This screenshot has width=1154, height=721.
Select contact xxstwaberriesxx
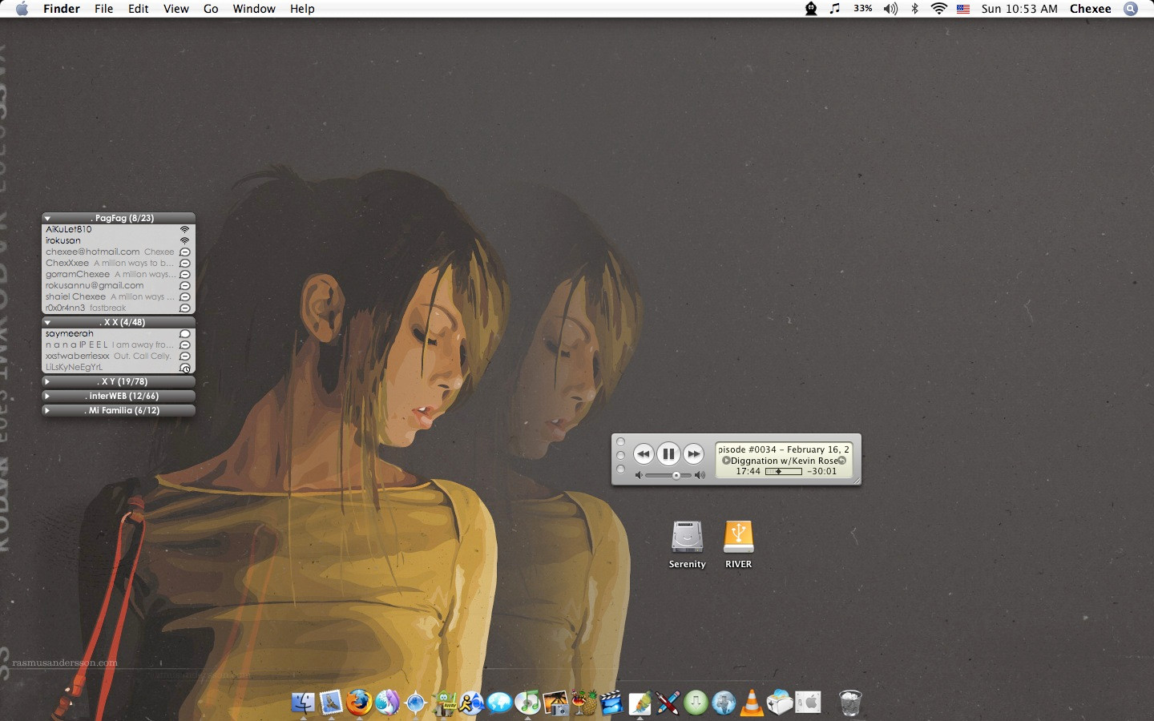118,356
